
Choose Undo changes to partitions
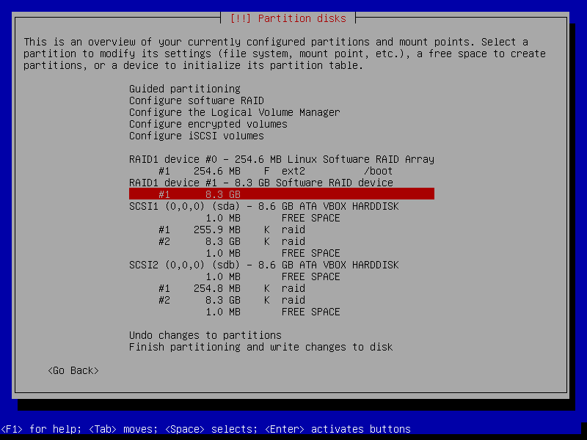pyautogui.click(x=205, y=335)
